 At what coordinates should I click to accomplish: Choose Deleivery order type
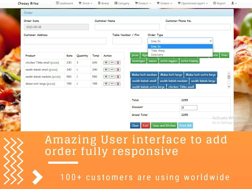[180, 55]
